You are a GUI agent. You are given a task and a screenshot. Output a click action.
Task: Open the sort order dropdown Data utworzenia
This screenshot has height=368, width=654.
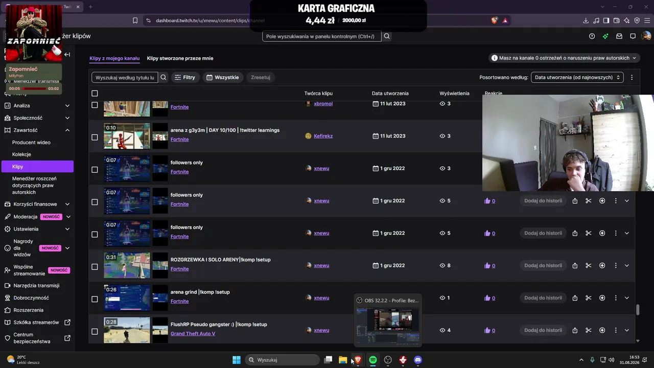(577, 78)
